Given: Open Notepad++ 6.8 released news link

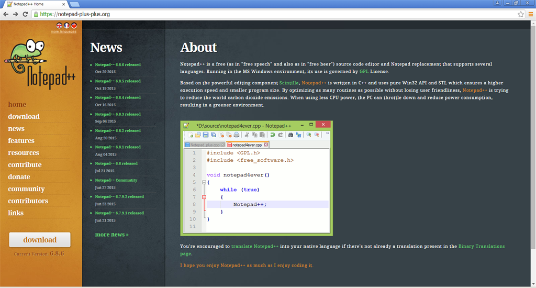Looking at the screenshot, I should point(116,163).
